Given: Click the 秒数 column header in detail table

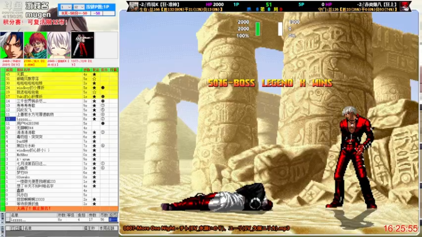Looking at the screenshot, I should pyautogui.click(x=62, y=215).
